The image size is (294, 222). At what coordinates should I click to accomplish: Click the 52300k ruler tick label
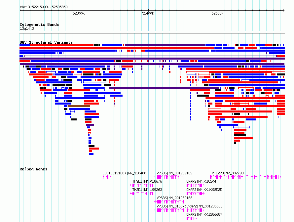point(79,13)
